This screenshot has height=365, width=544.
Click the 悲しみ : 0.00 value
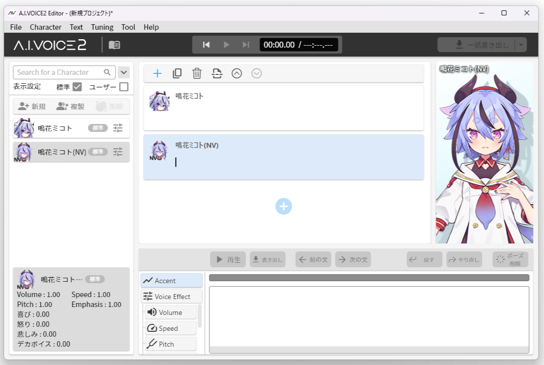(x=37, y=334)
